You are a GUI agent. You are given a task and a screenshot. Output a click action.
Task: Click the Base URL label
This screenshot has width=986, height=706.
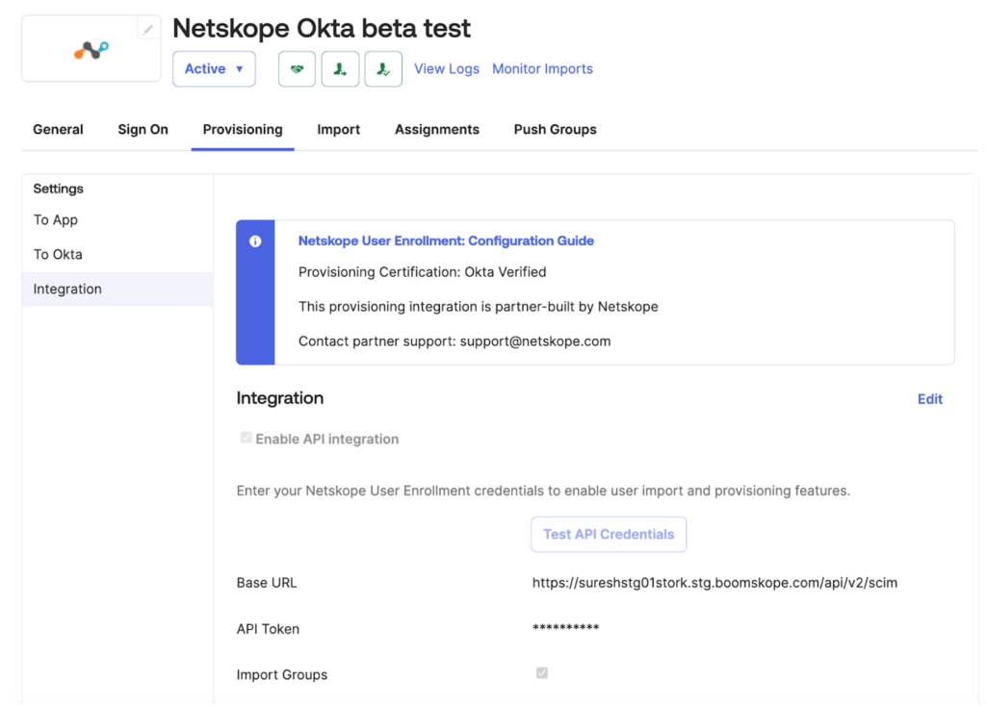pos(267,583)
